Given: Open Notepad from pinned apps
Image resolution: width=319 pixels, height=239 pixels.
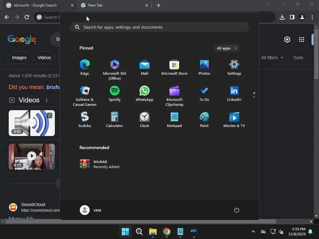Looking at the screenshot, I should (174, 120).
